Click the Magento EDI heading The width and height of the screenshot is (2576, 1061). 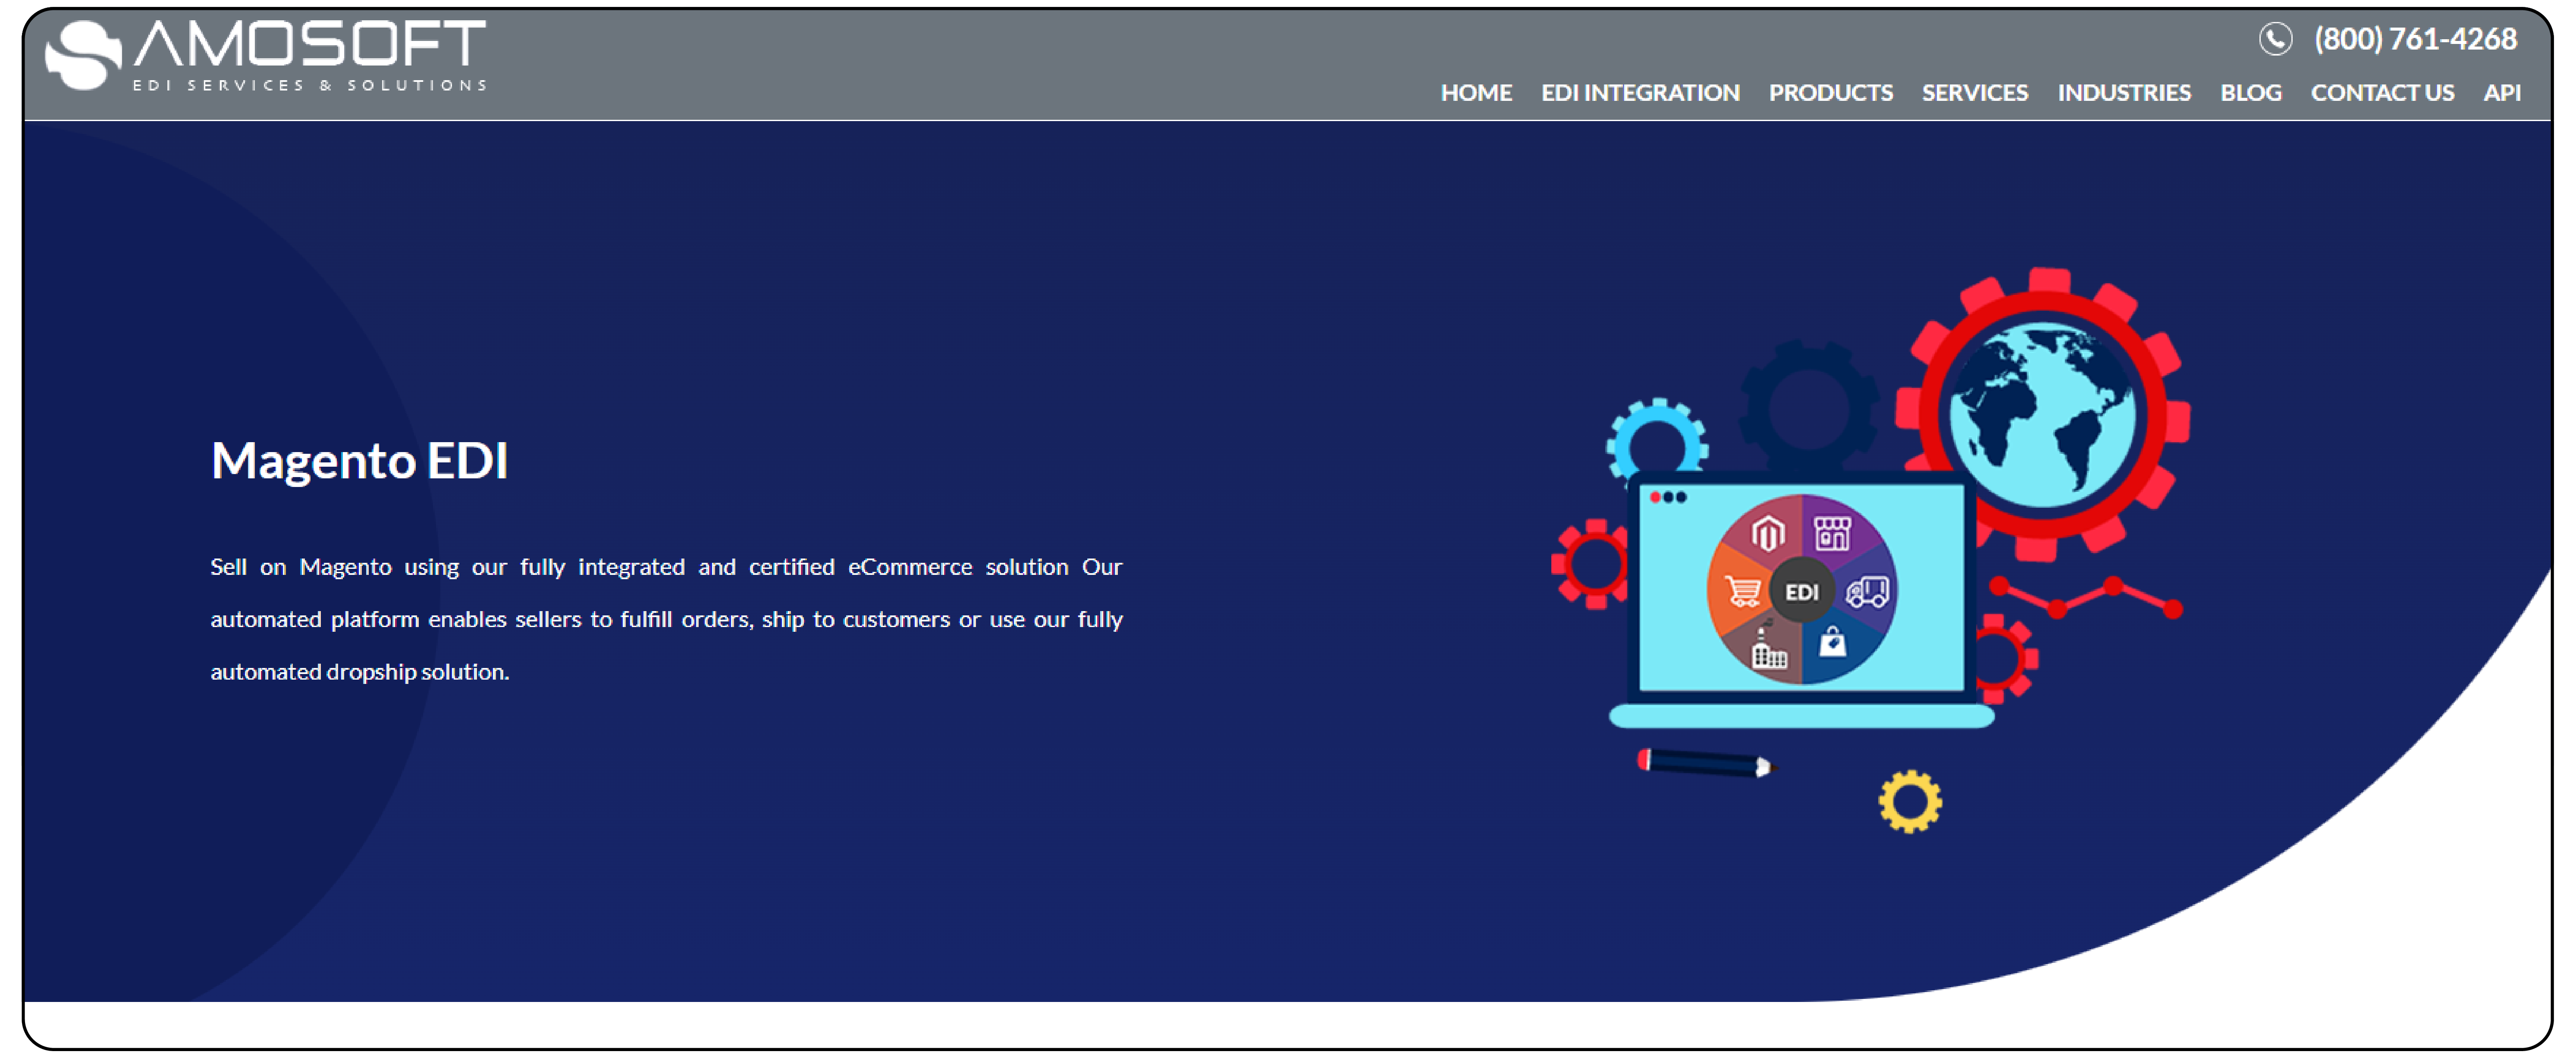tap(360, 462)
